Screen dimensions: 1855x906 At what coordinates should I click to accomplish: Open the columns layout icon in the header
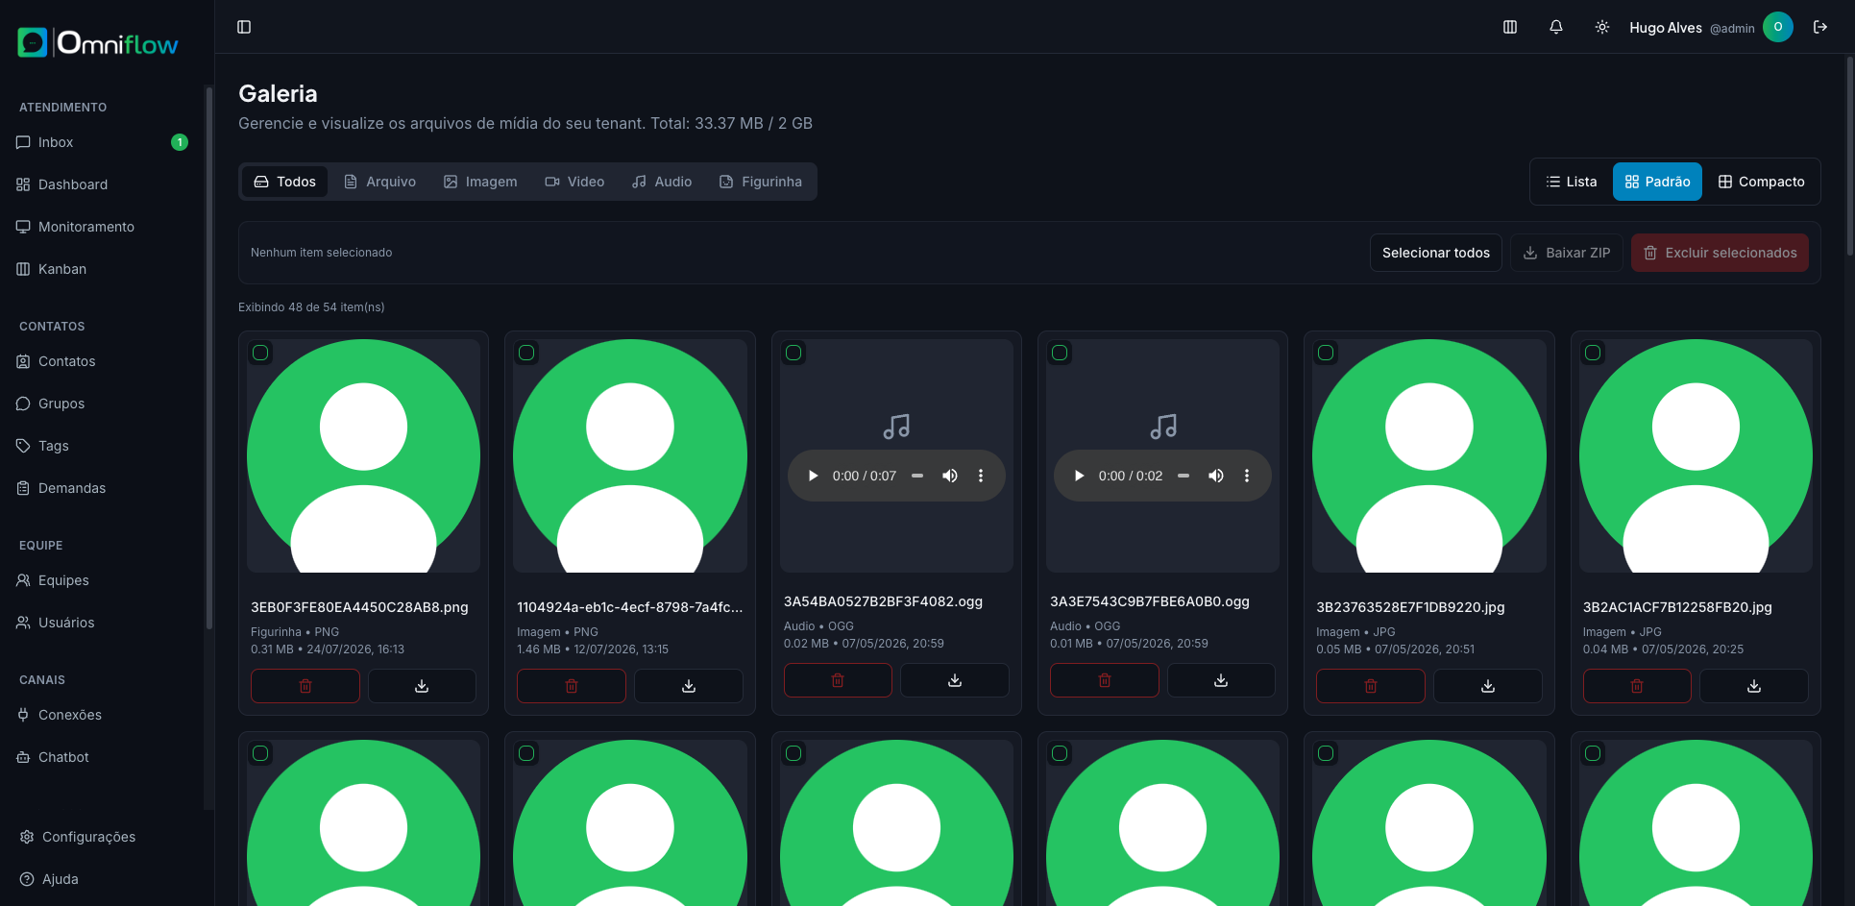pos(1510,27)
